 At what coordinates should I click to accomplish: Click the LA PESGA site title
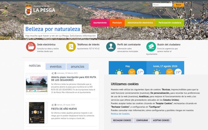click(x=44, y=10)
